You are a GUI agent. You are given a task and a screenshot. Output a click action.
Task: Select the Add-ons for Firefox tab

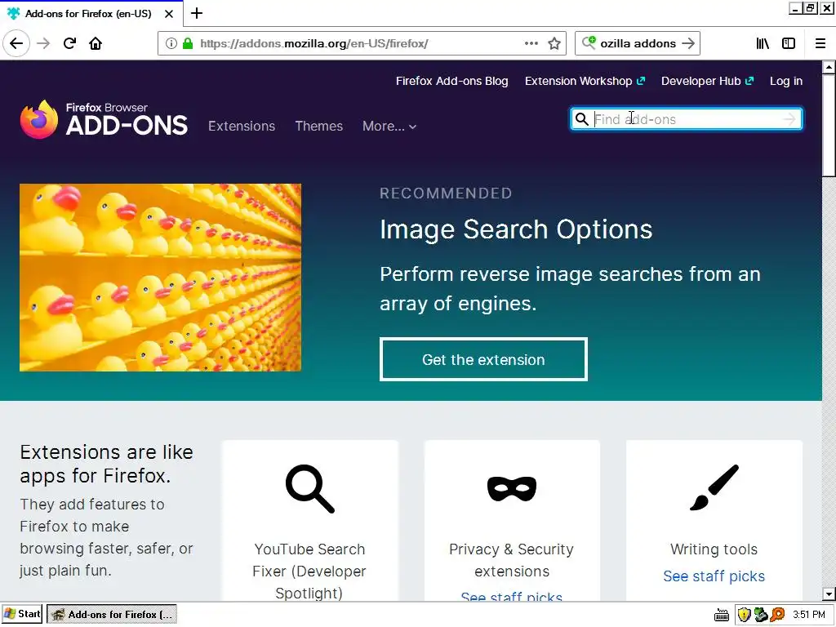[x=91, y=13]
